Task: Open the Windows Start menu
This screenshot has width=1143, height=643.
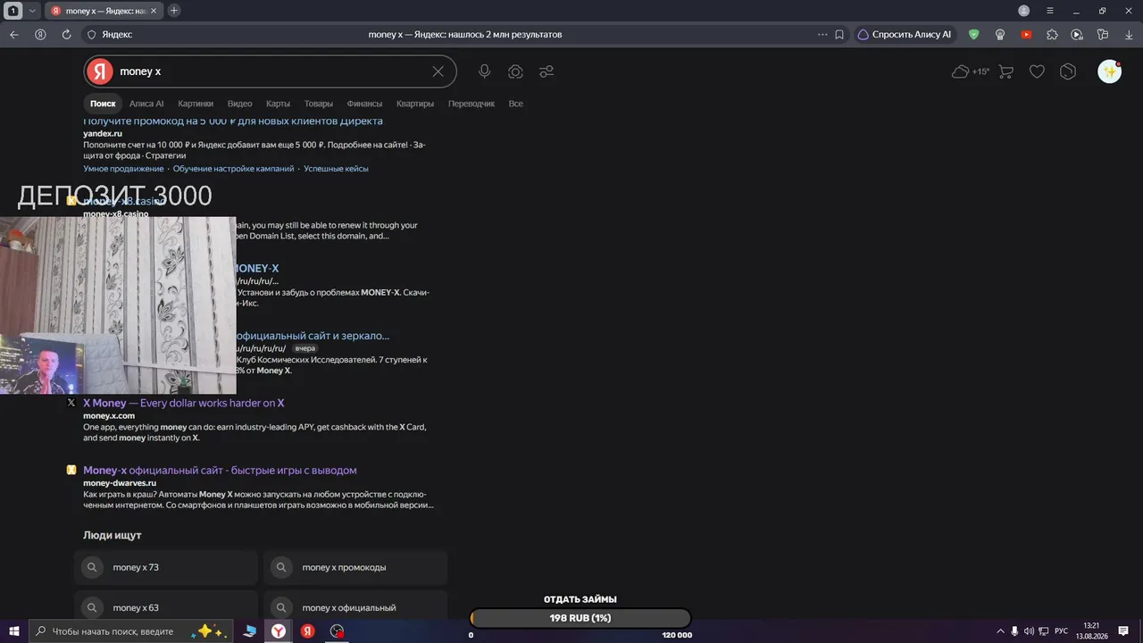Action: click(x=14, y=630)
